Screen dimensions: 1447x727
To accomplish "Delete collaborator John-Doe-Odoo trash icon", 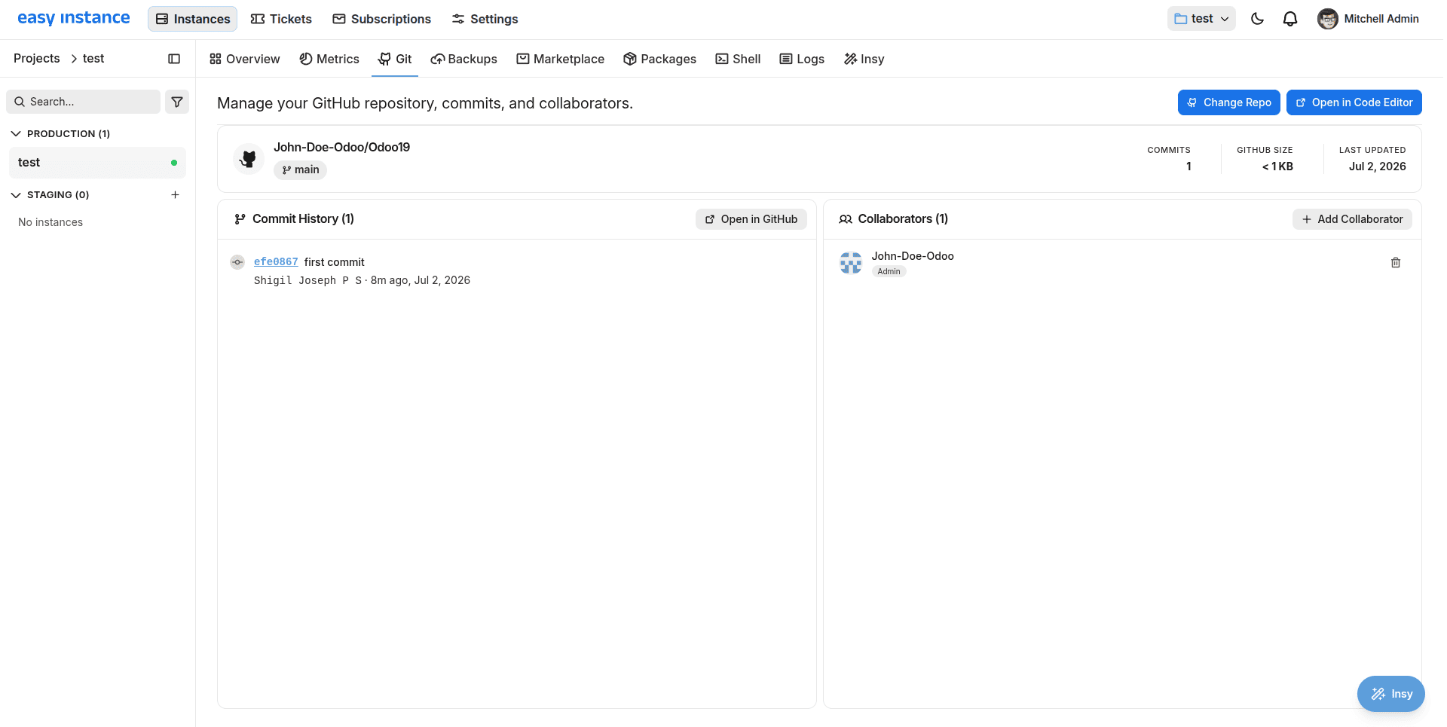I will (x=1396, y=263).
